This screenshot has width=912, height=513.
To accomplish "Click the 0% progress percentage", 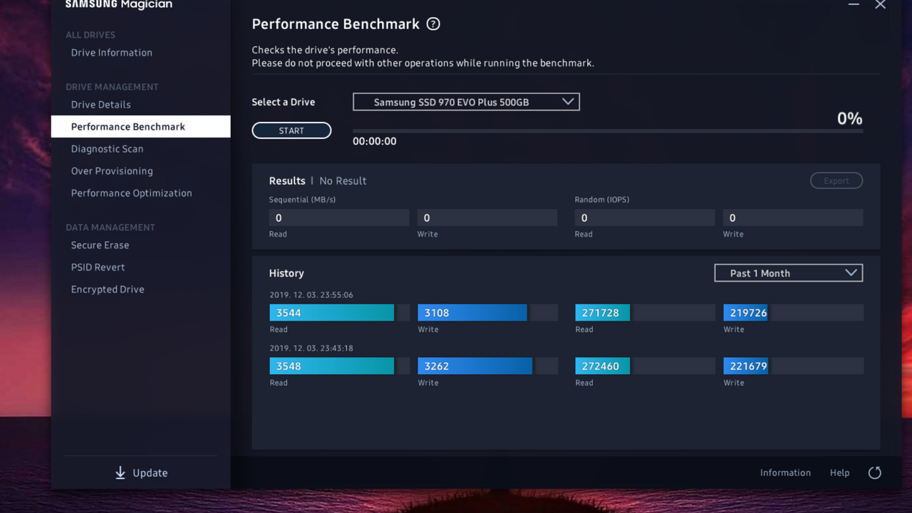I will coord(849,118).
